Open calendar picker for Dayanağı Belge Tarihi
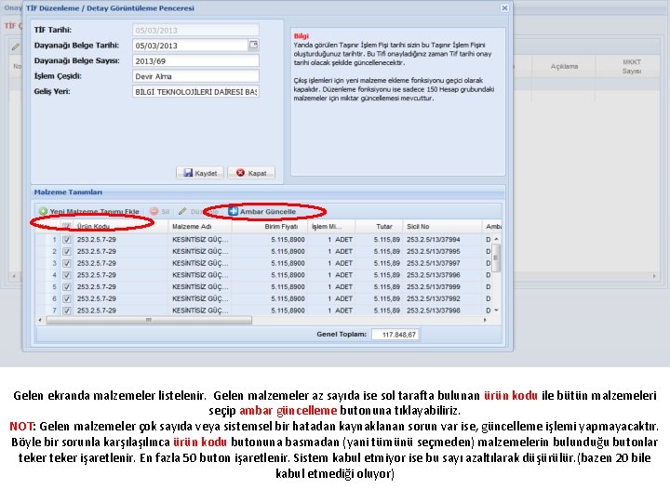The height and width of the screenshot is (502, 670). 253,45
